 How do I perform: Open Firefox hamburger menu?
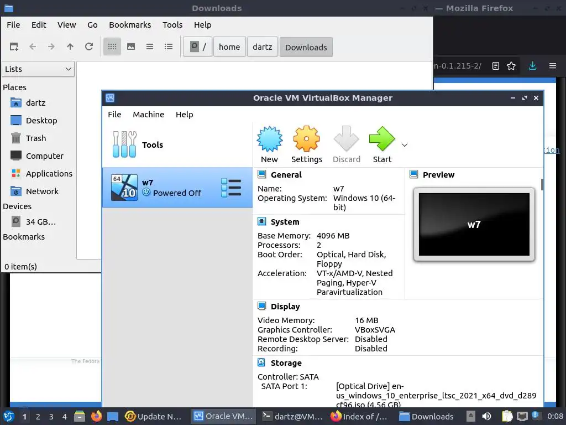[x=553, y=66]
